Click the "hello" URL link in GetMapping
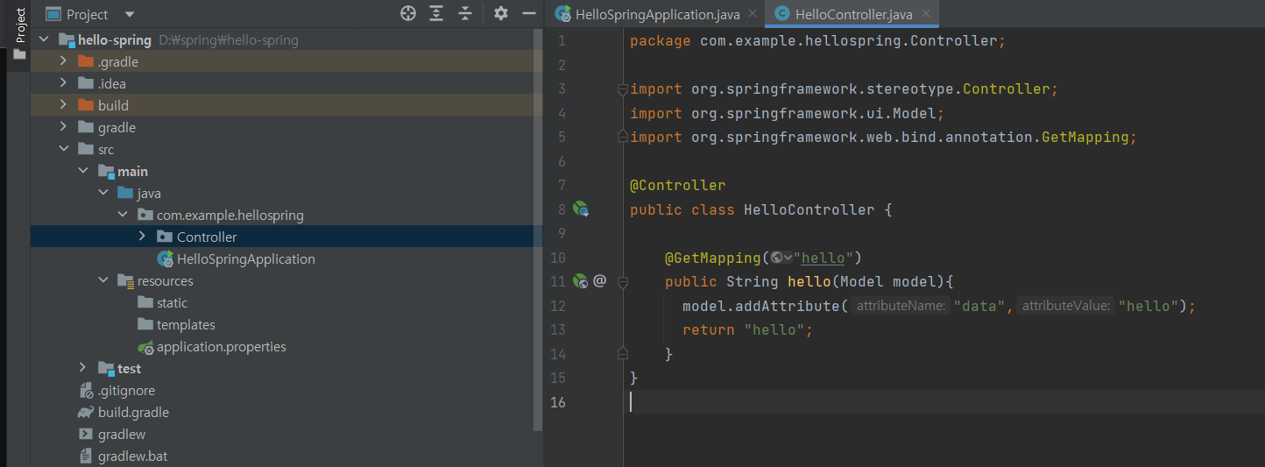1265x467 pixels. coord(823,258)
